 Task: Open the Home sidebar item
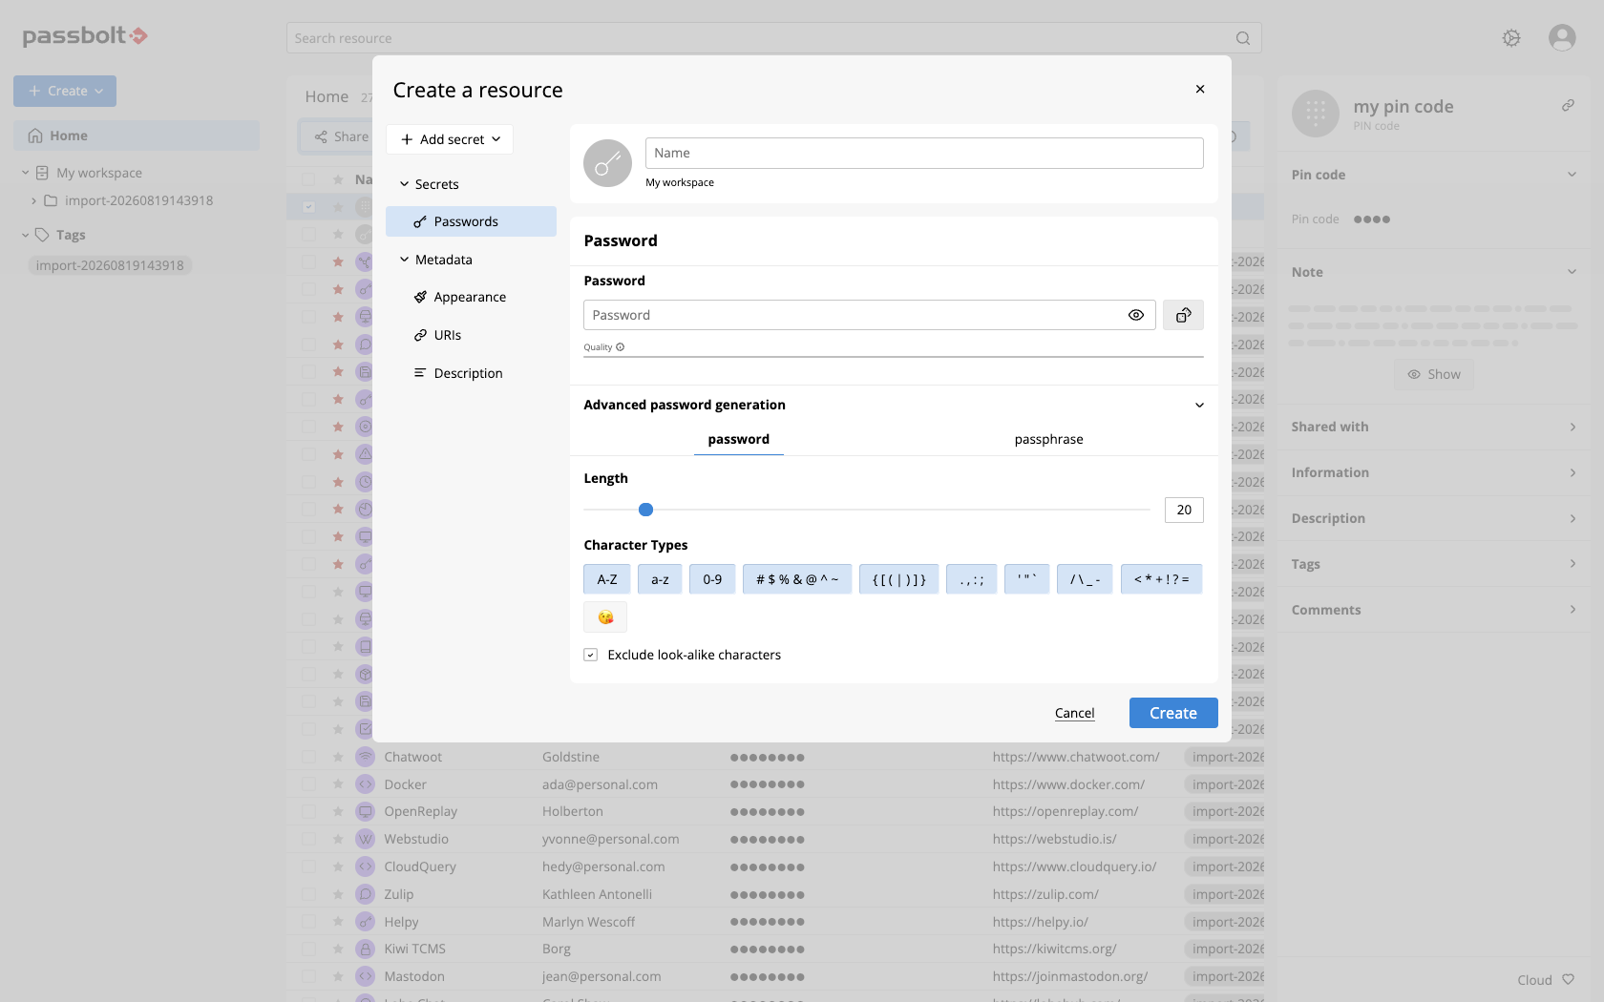pyautogui.click(x=137, y=136)
